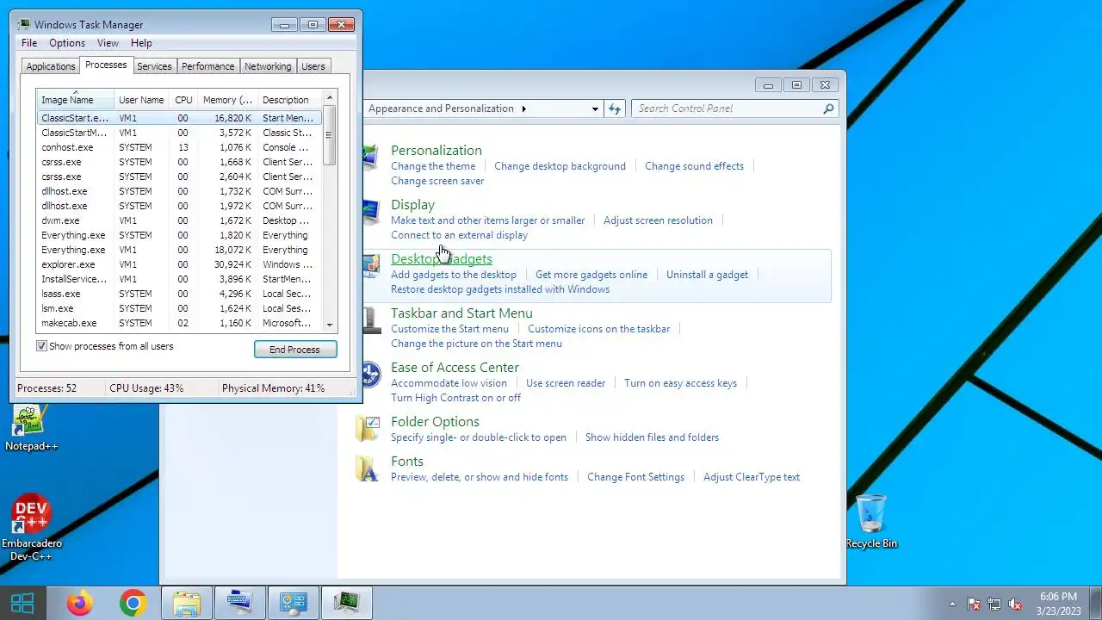This screenshot has height=620, width=1102.
Task: Switch to the Networking tab
Action: pos(268,66)
